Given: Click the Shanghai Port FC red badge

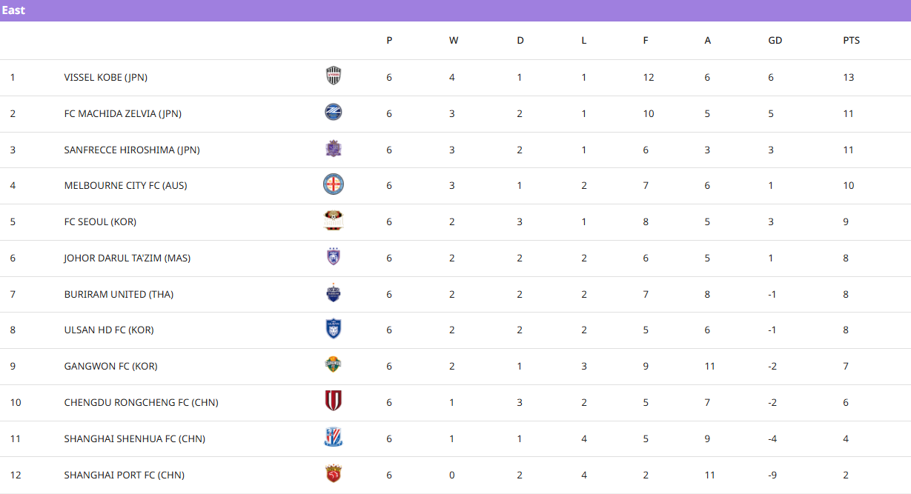Looking at the screenshot, I should click(x=334, y=474).
